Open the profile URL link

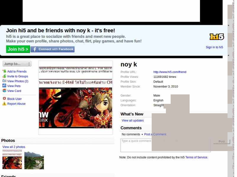pyautogui.click(x=170, y=72)
